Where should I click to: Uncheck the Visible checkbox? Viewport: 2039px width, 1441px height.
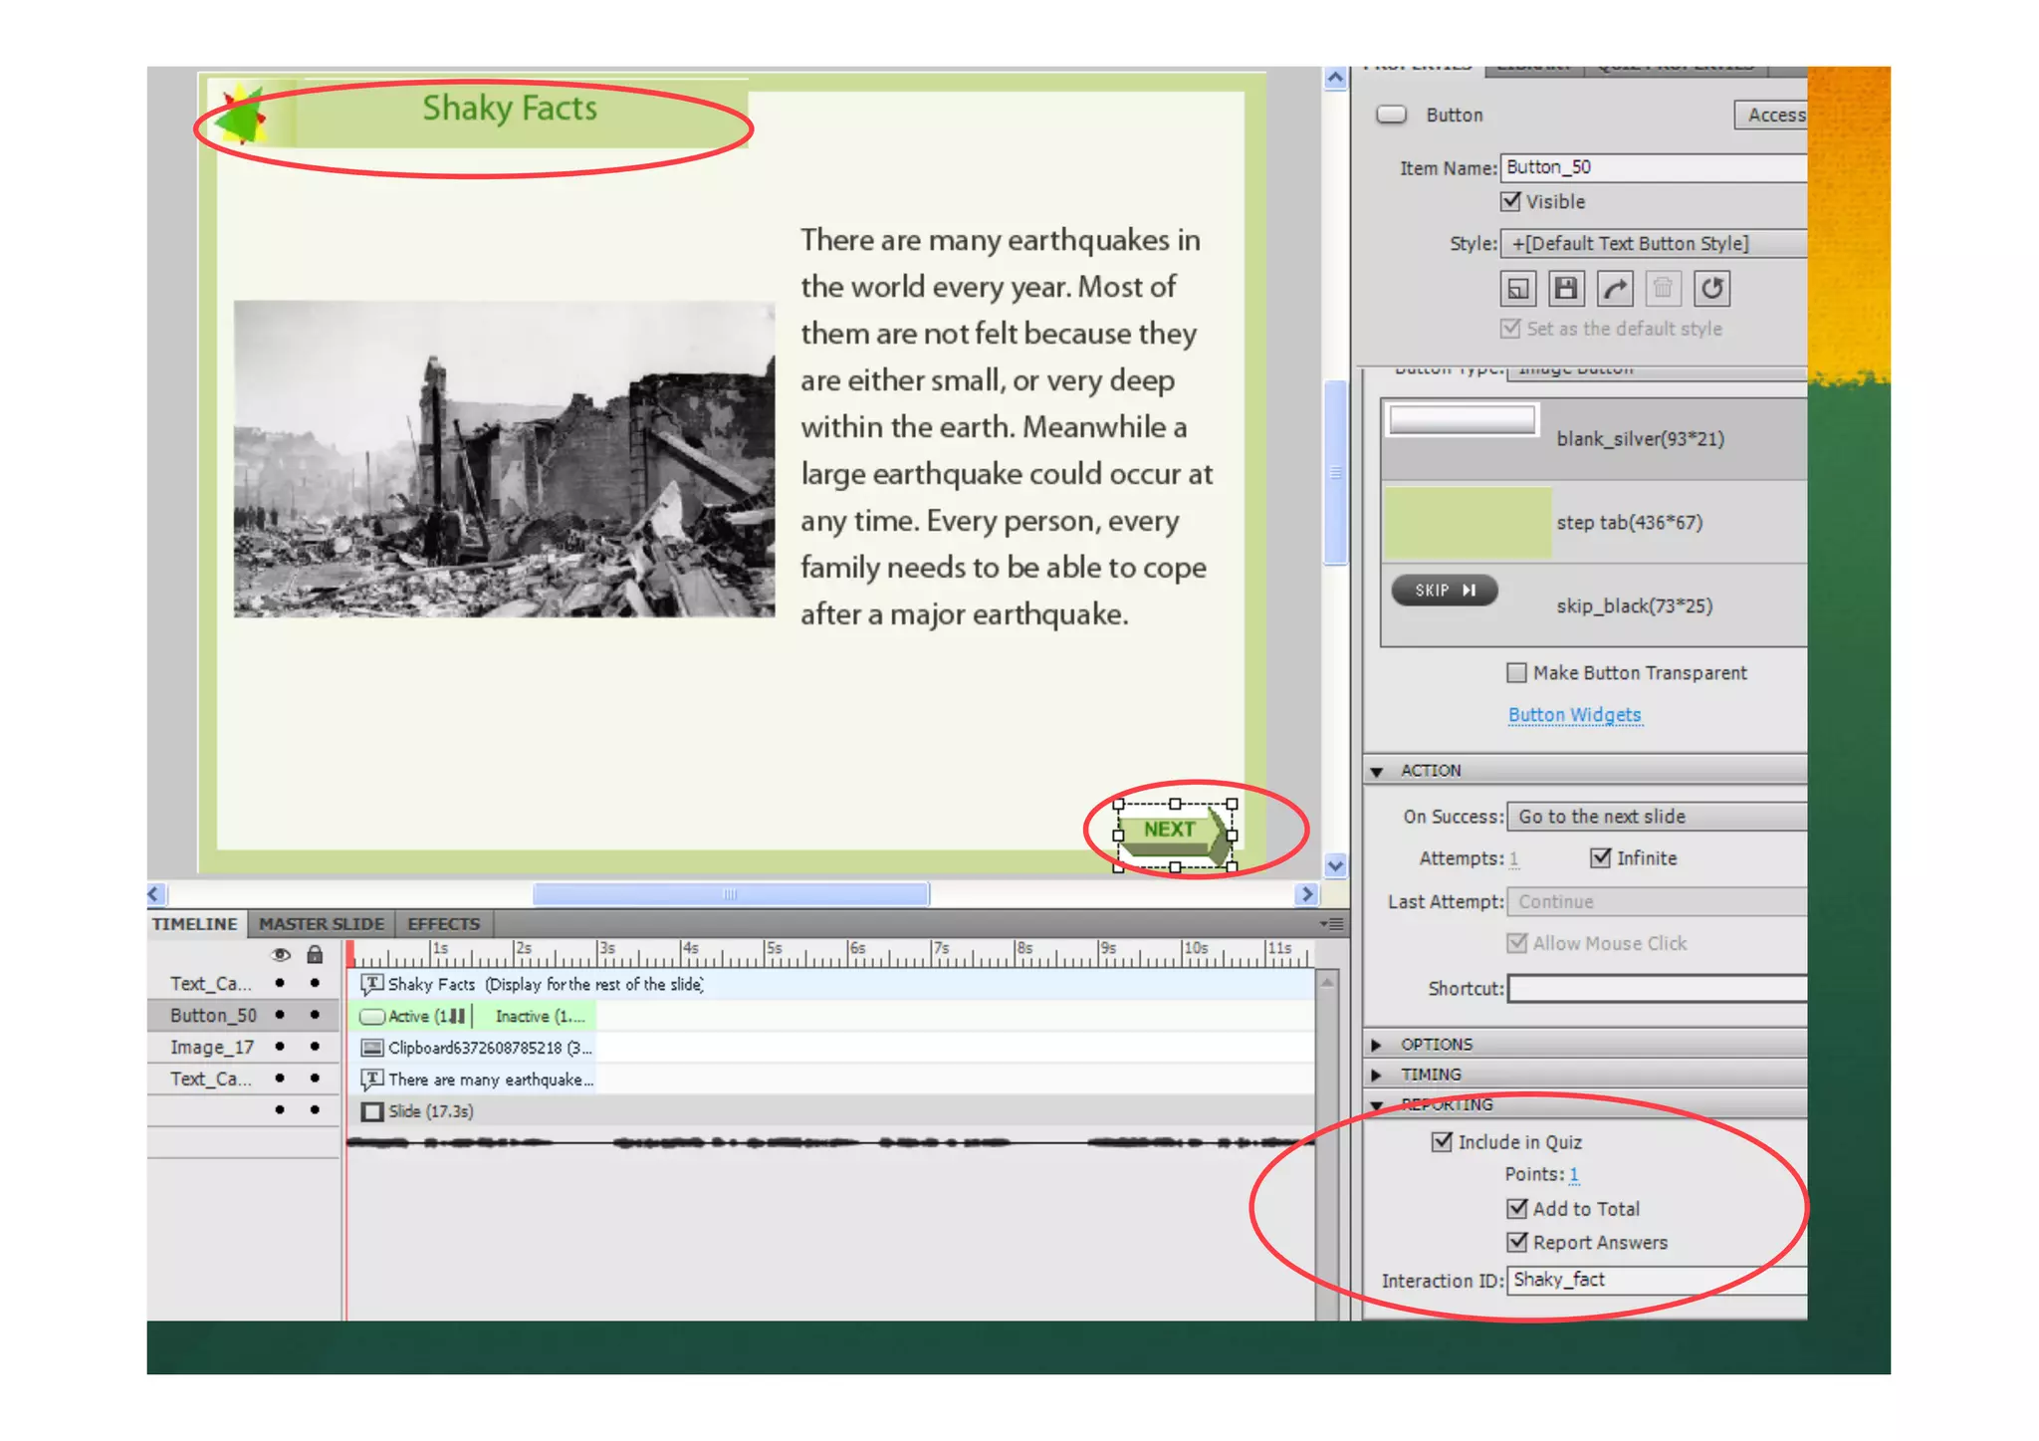[1511, 201]
